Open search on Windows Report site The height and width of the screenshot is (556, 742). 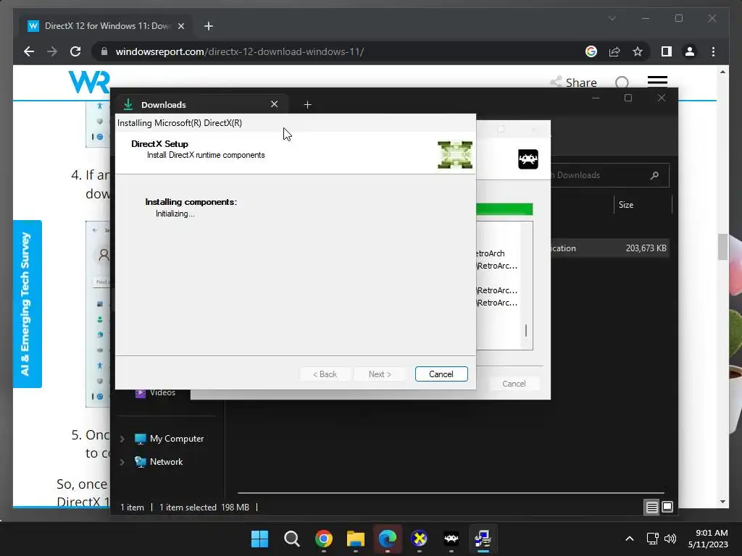coord(622,83)
